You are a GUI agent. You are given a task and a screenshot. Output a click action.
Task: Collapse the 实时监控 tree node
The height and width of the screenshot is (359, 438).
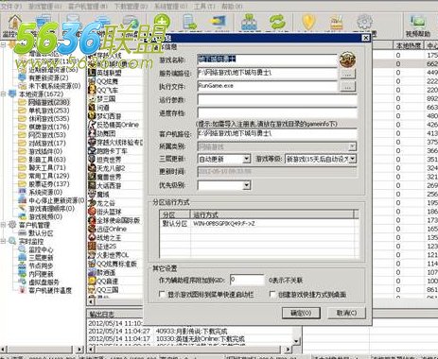coord(3,241)
